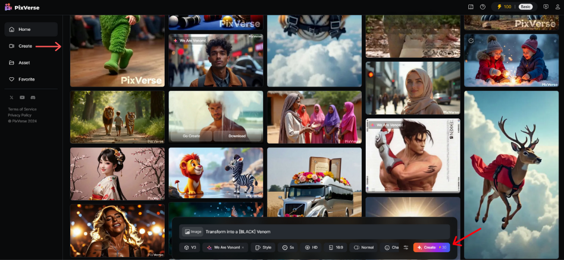The width and height of the screenshot is (564, 260).
Task: Open the V3 model selector
Action: pos(189,248)
